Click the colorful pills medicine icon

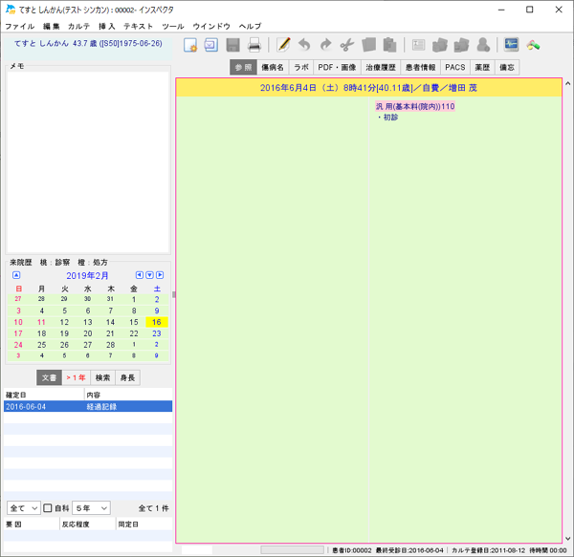coord(533,45)
